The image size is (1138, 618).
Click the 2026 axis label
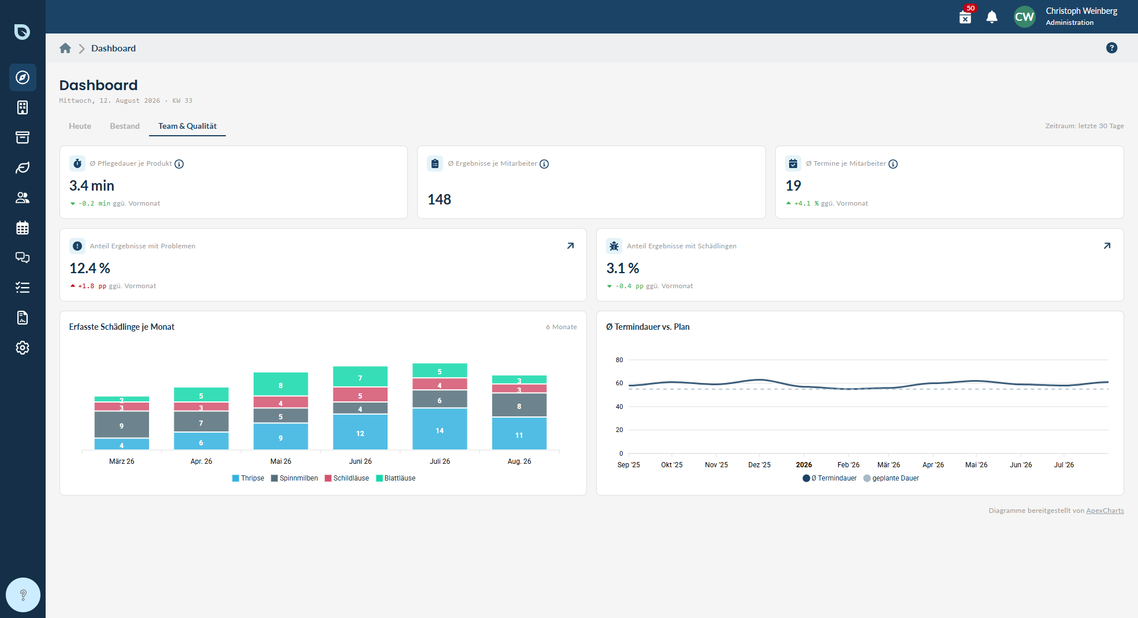[x=804, y=465]
